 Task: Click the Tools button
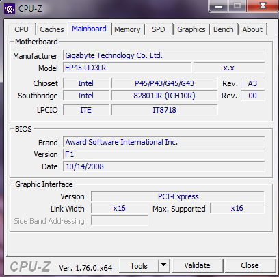click(x=139, y=265)
